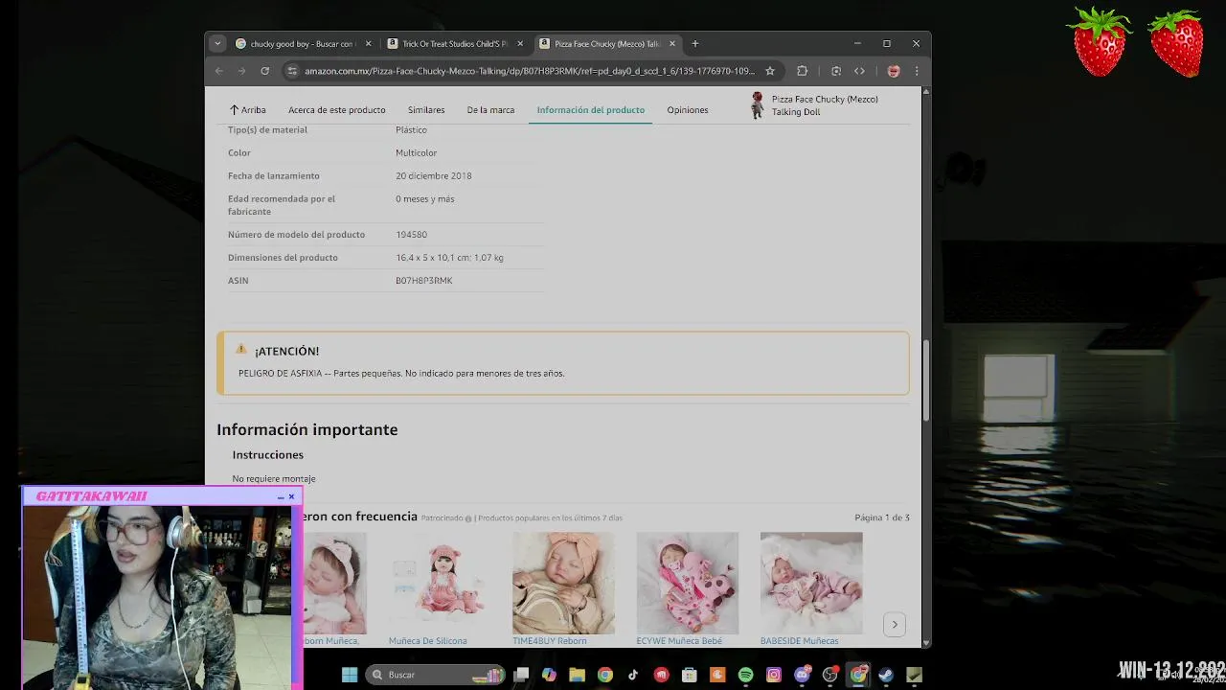Open the Chrome profile avatar

pos(894,71)
